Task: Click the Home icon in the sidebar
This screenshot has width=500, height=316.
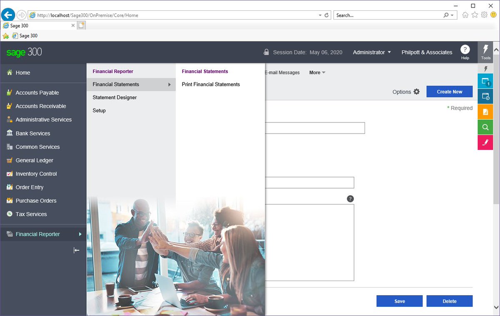Action: click(x=9, y=72)
